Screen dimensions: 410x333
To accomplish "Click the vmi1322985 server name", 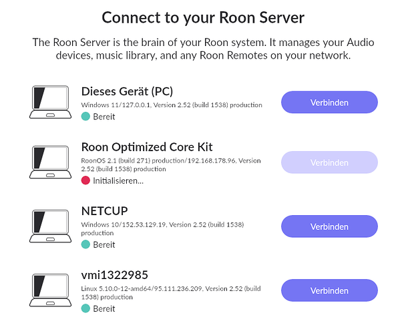I will (115, 275).
